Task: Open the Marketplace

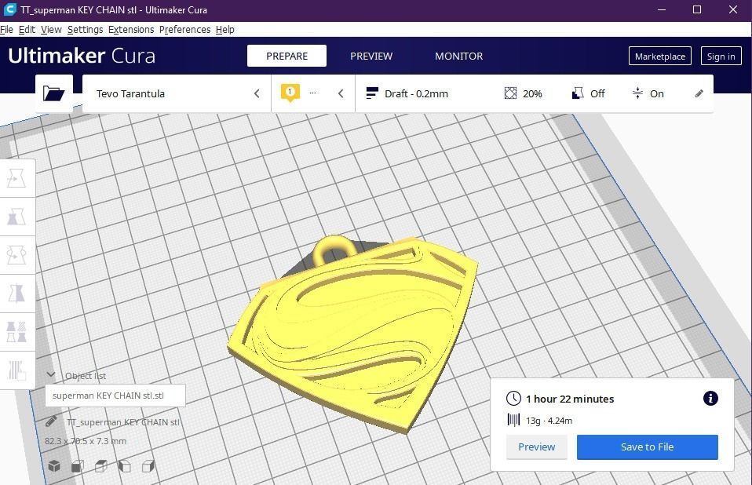Action: click(x=660, y=56)
